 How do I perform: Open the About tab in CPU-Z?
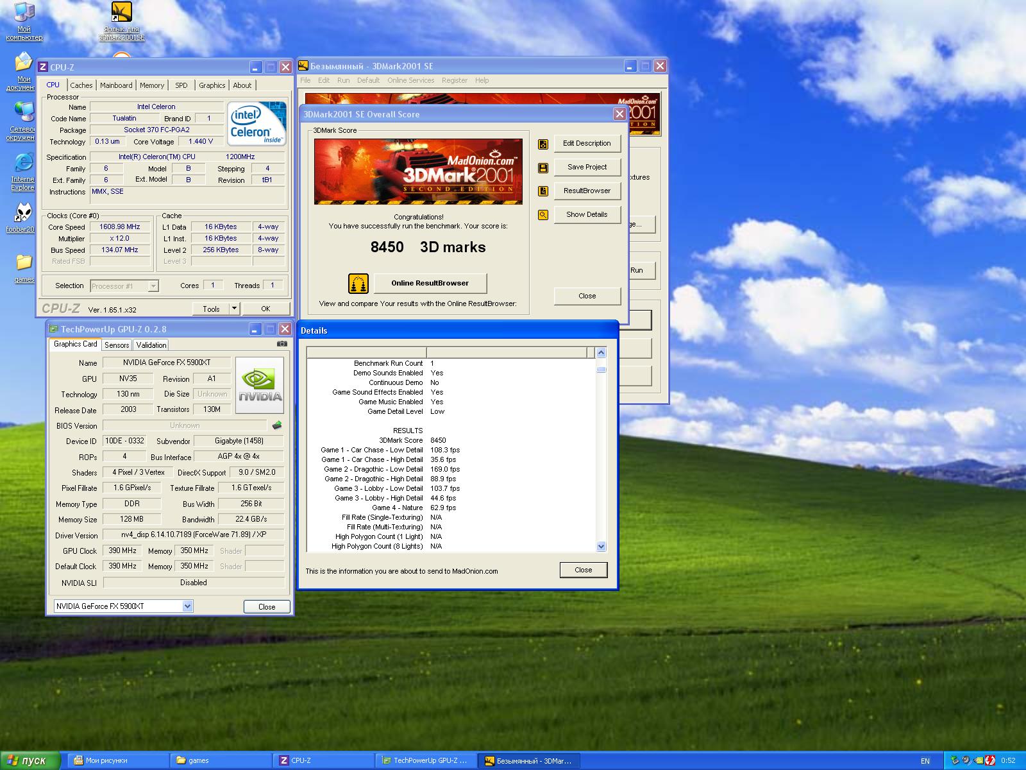click(242, 85)
